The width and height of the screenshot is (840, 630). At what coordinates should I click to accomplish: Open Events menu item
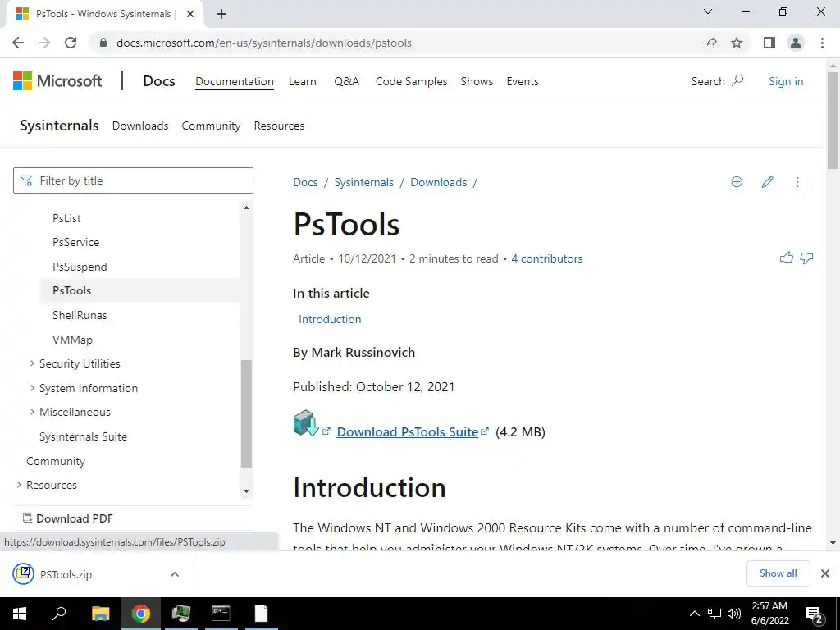523,81
